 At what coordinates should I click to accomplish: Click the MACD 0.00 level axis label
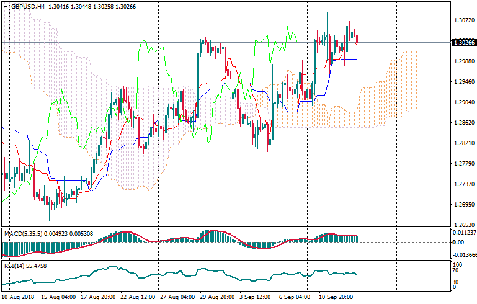click(458, 242)
